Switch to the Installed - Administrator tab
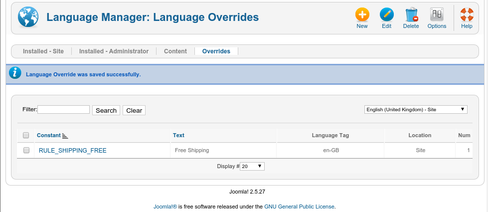Image resolution: width=488 pixels, height=212 pixels. (114, 51)
